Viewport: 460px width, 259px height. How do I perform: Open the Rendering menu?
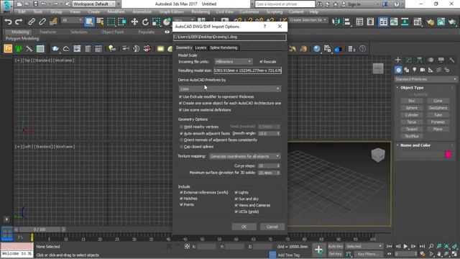coord(201,12)
